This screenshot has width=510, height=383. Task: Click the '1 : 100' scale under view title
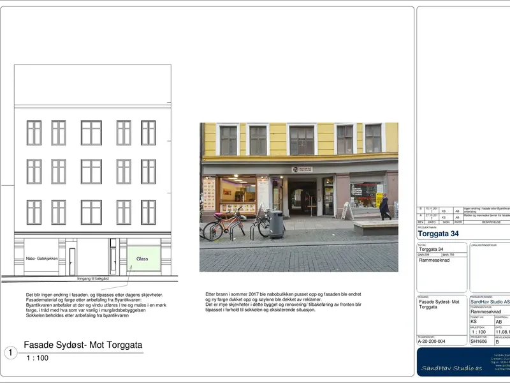click(38, 358)
